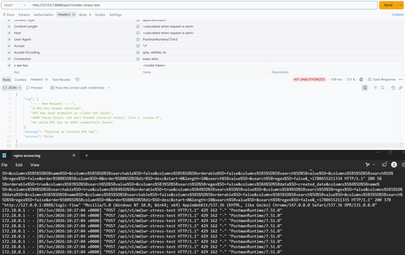This screenshot has height=255, width=405.
Task: Click the Notepad Copilot rewrite icon
Action: (368, 164)
